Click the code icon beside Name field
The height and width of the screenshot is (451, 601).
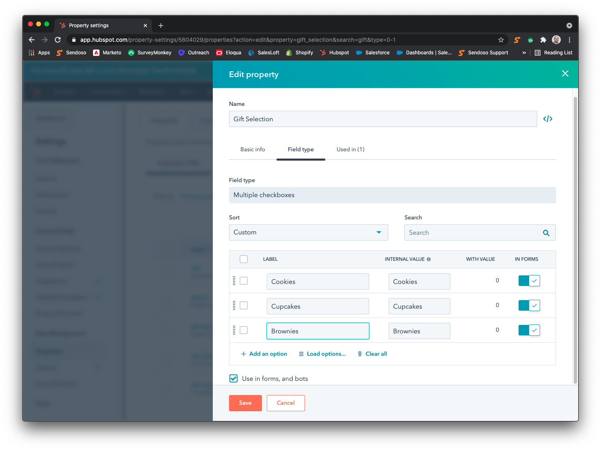click(548, 119)
